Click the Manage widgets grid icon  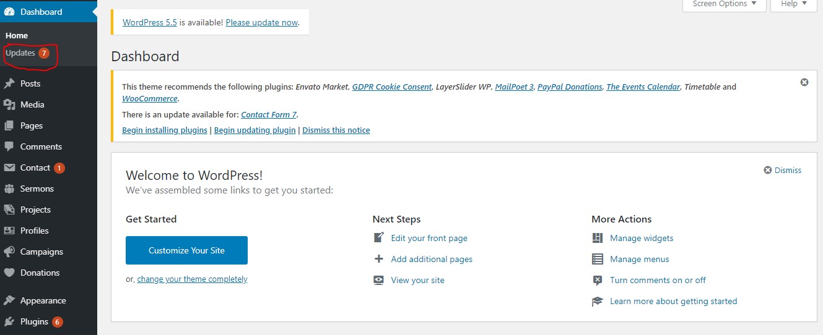point(598,238)
